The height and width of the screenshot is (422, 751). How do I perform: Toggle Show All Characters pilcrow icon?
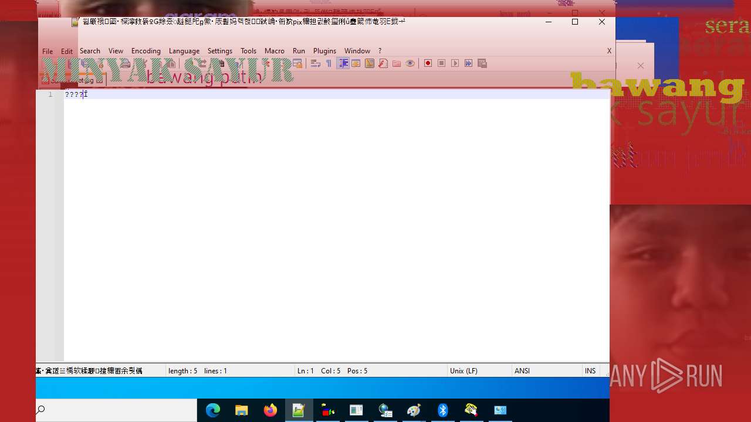(x=329, y=63)
